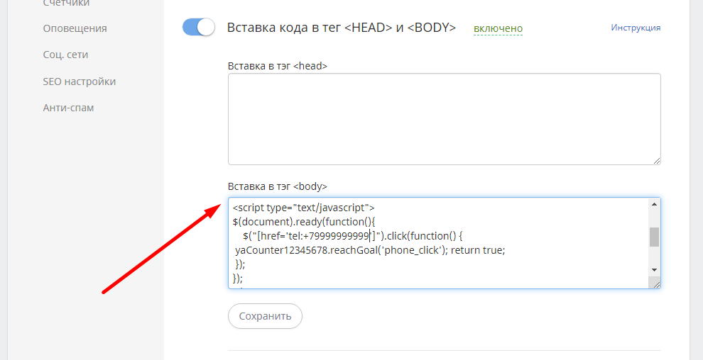703x360 pixels.
Task: Click the green 'включено' status link
Action: [x=498, y=28]
